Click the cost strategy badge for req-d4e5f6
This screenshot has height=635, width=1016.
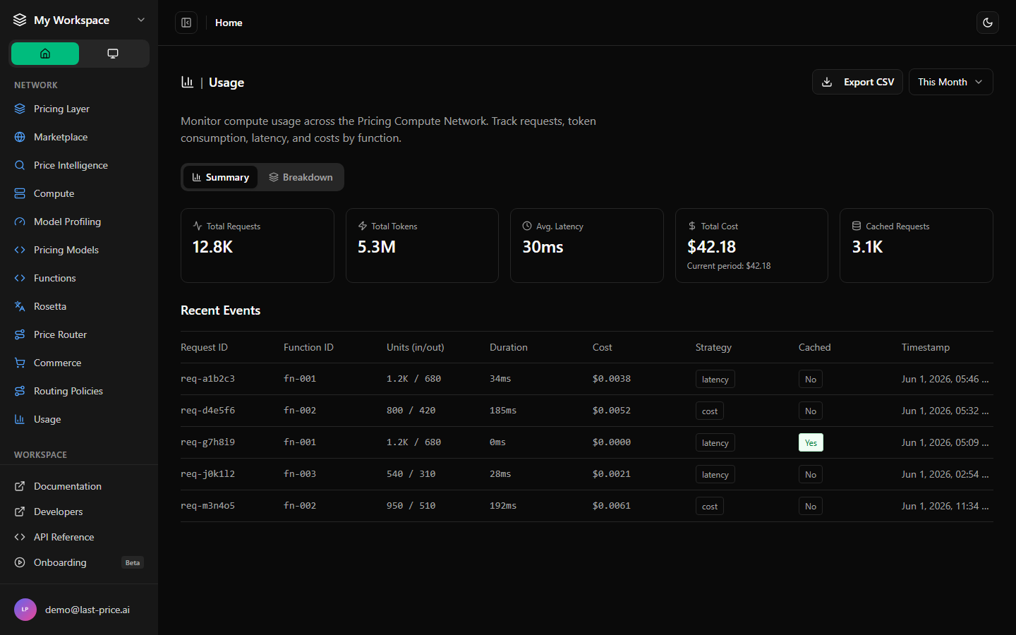pyautogui.click(x=710, y=411)
